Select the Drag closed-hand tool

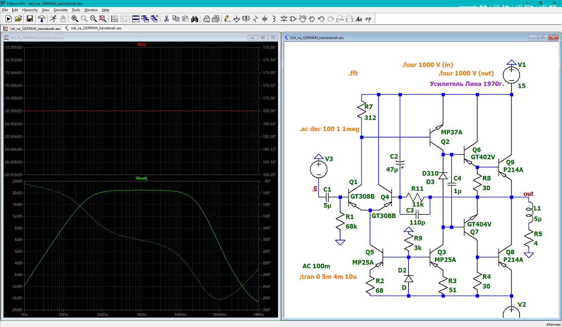[x=312, y=19]
